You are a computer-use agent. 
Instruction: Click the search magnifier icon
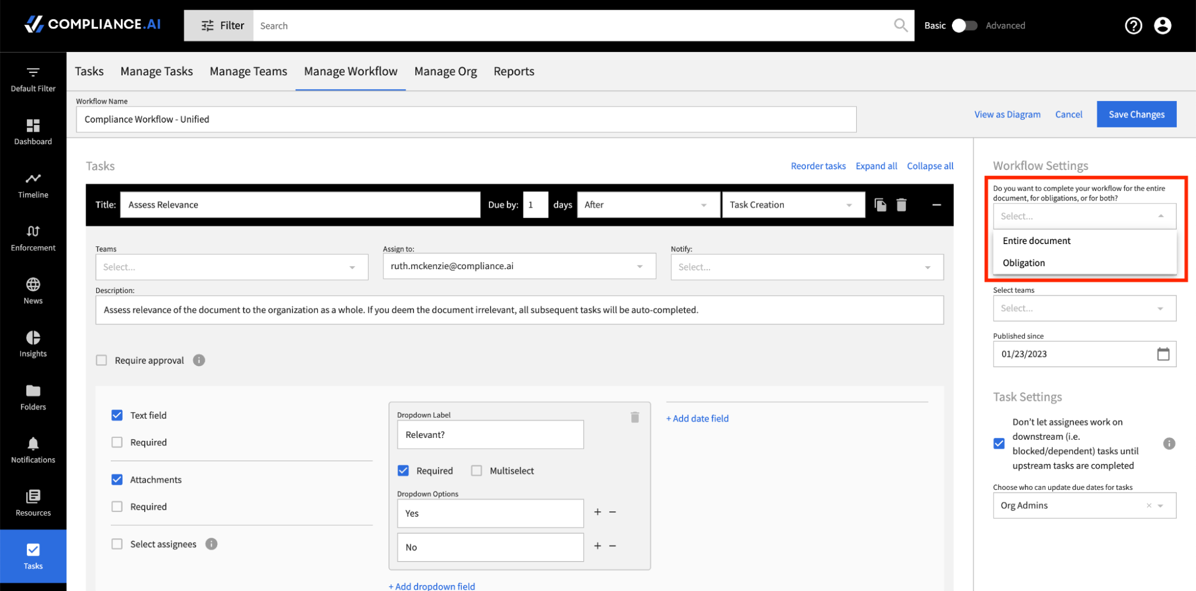tap(900, 25)
